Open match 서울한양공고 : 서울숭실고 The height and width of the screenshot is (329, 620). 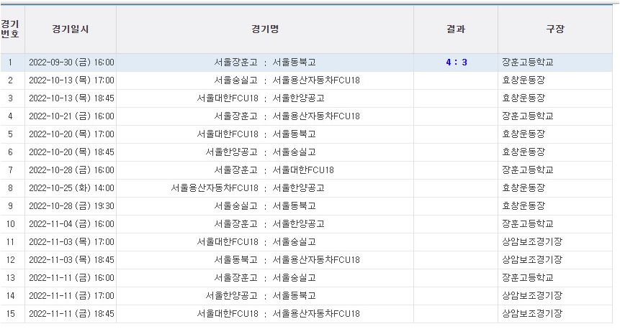[x=261, y=152]
